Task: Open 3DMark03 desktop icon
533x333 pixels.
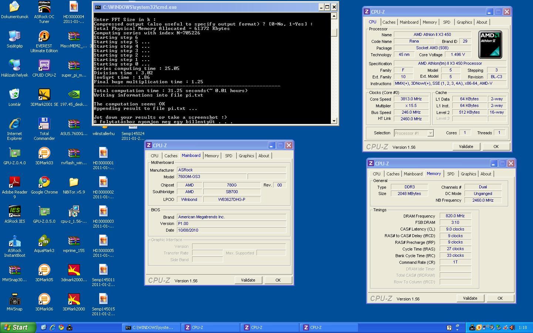Action: (44, 156)
